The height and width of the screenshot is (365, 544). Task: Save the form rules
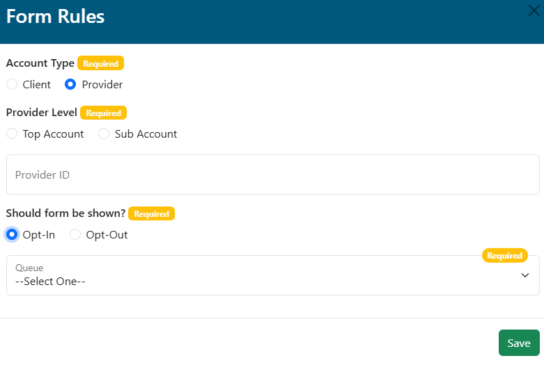pyautogui.click(x=519, y=343)
